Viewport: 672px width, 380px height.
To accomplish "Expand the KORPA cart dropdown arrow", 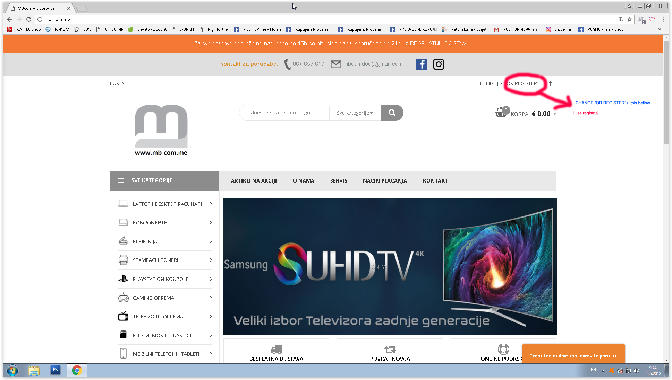I will coord(555,114).
